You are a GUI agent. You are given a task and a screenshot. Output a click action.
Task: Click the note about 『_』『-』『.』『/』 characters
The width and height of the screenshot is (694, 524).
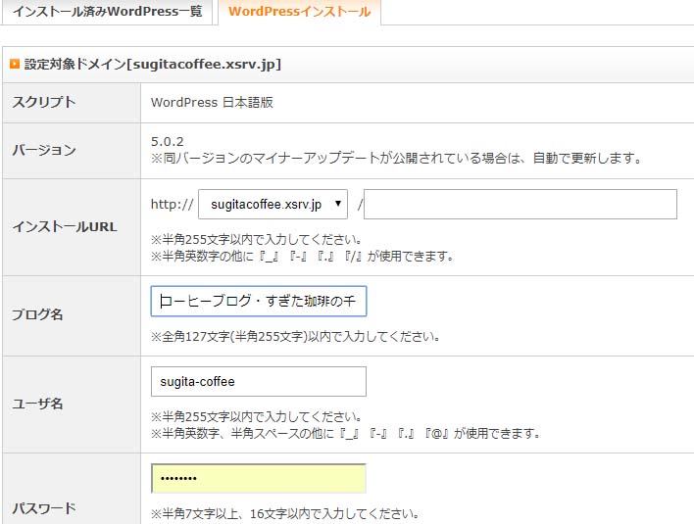point(302,256)
